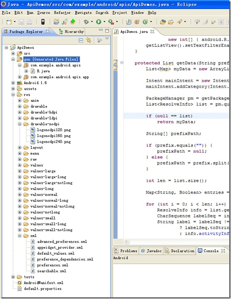This screenshot has width=231, height=299.
Task: Open the Refactor menu
Action: pyautogui.click(x=62, y=13)
